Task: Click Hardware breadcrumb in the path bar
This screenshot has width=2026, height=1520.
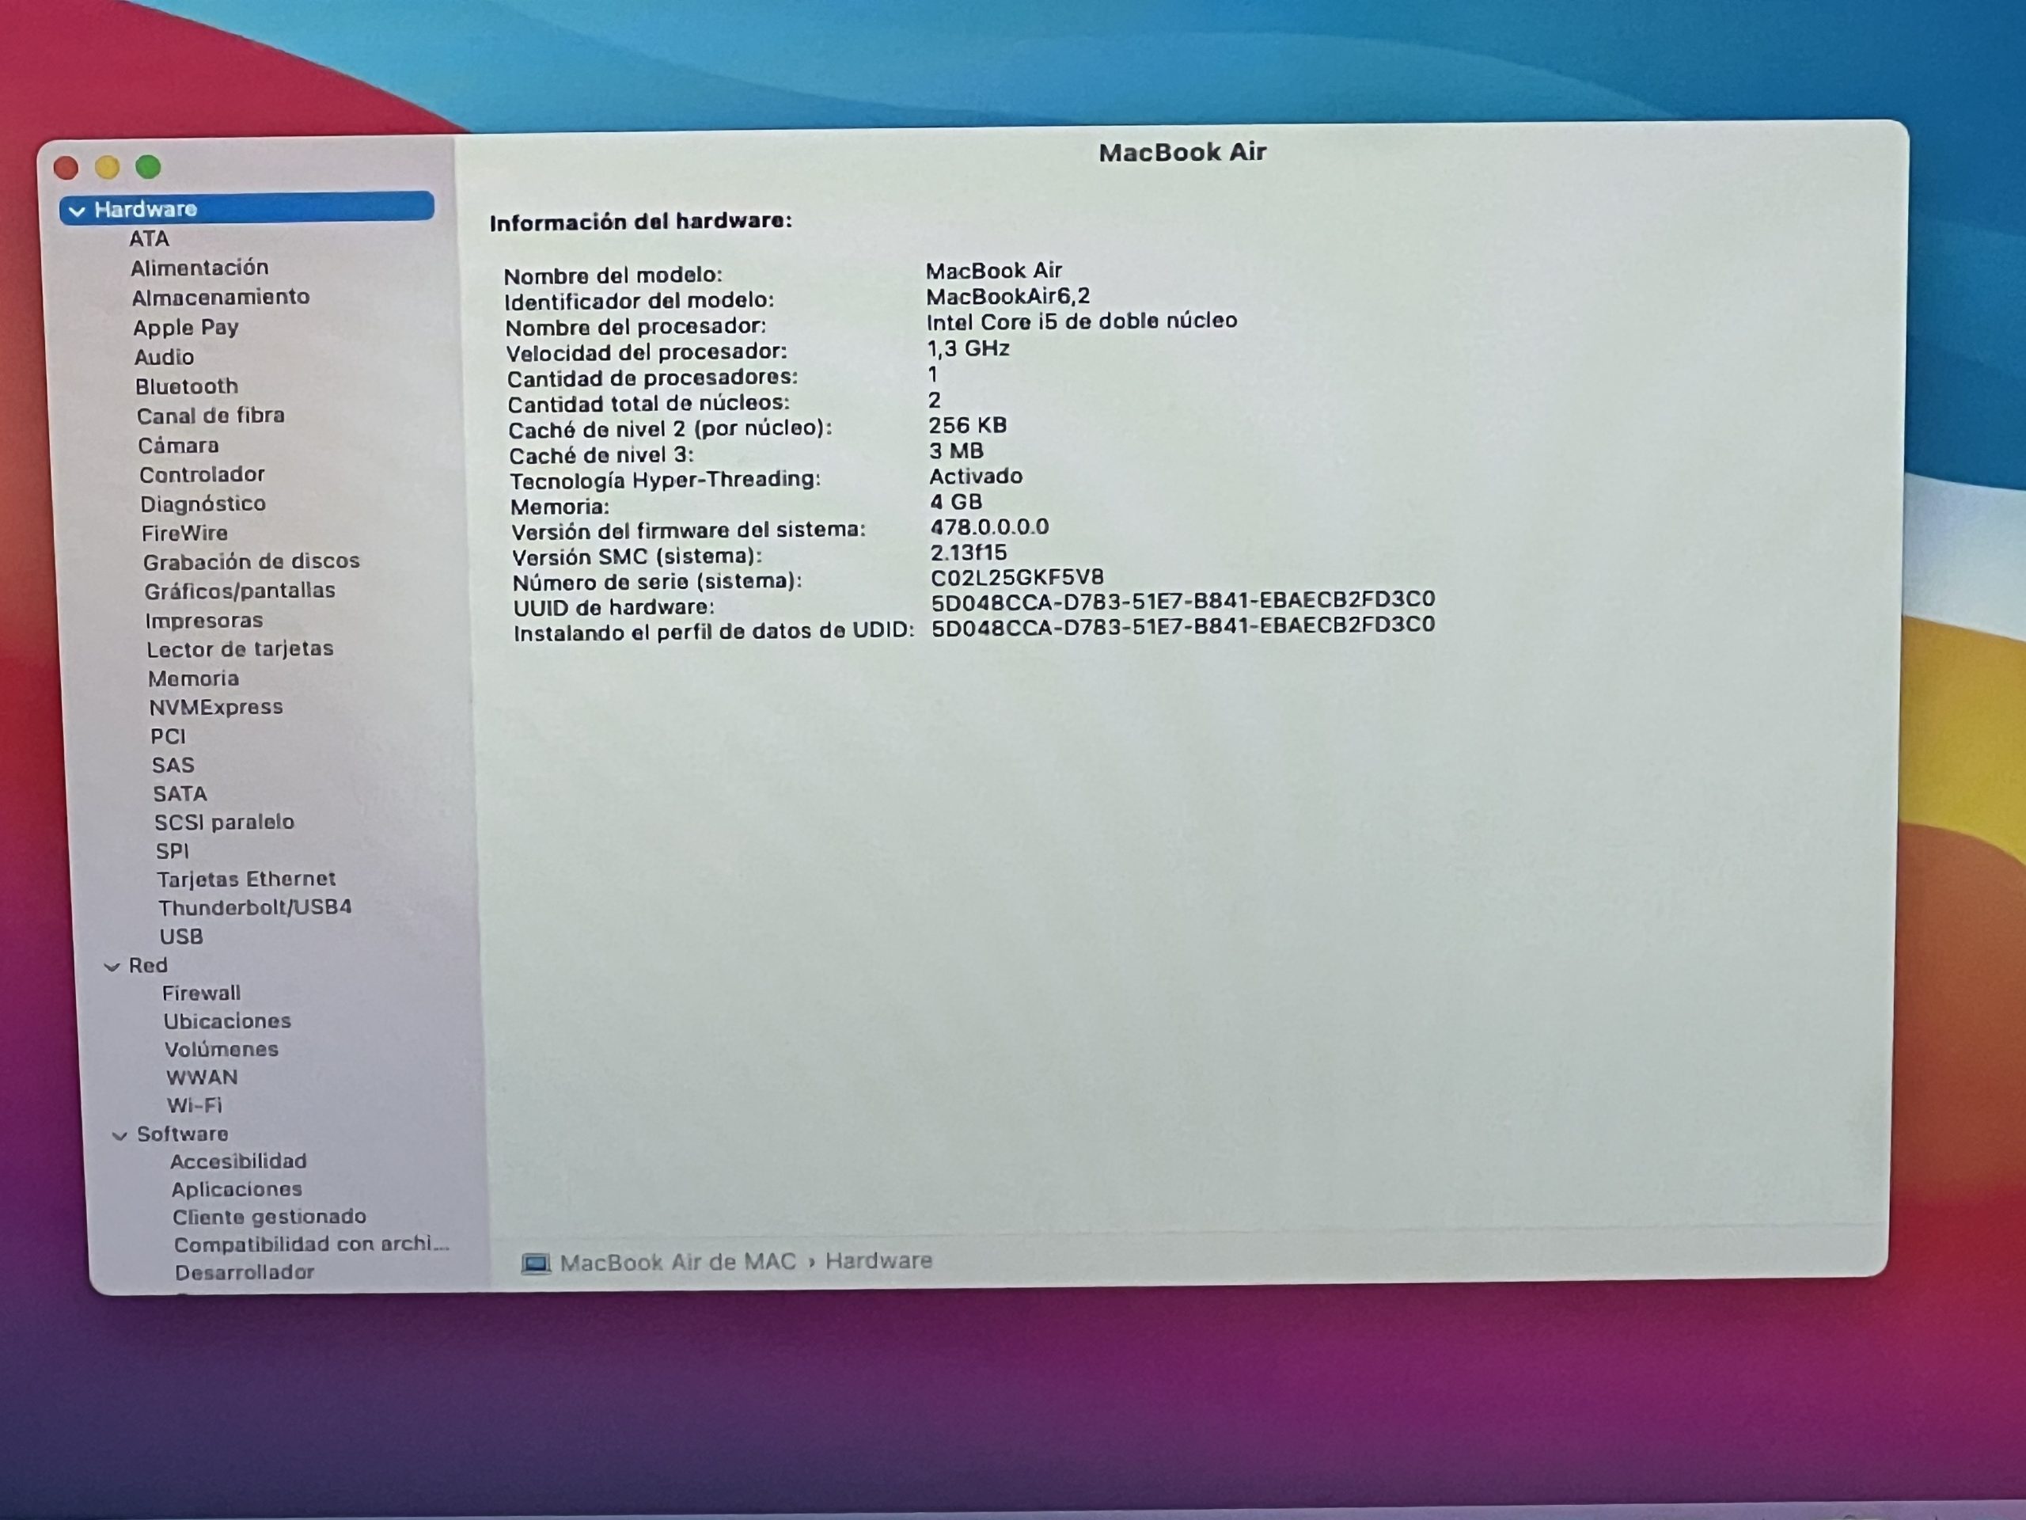Action: (x=878, y=1260)
